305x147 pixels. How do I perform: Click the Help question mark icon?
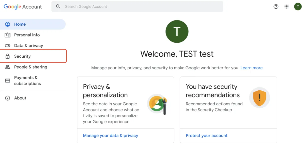click(x=276, y=7)
